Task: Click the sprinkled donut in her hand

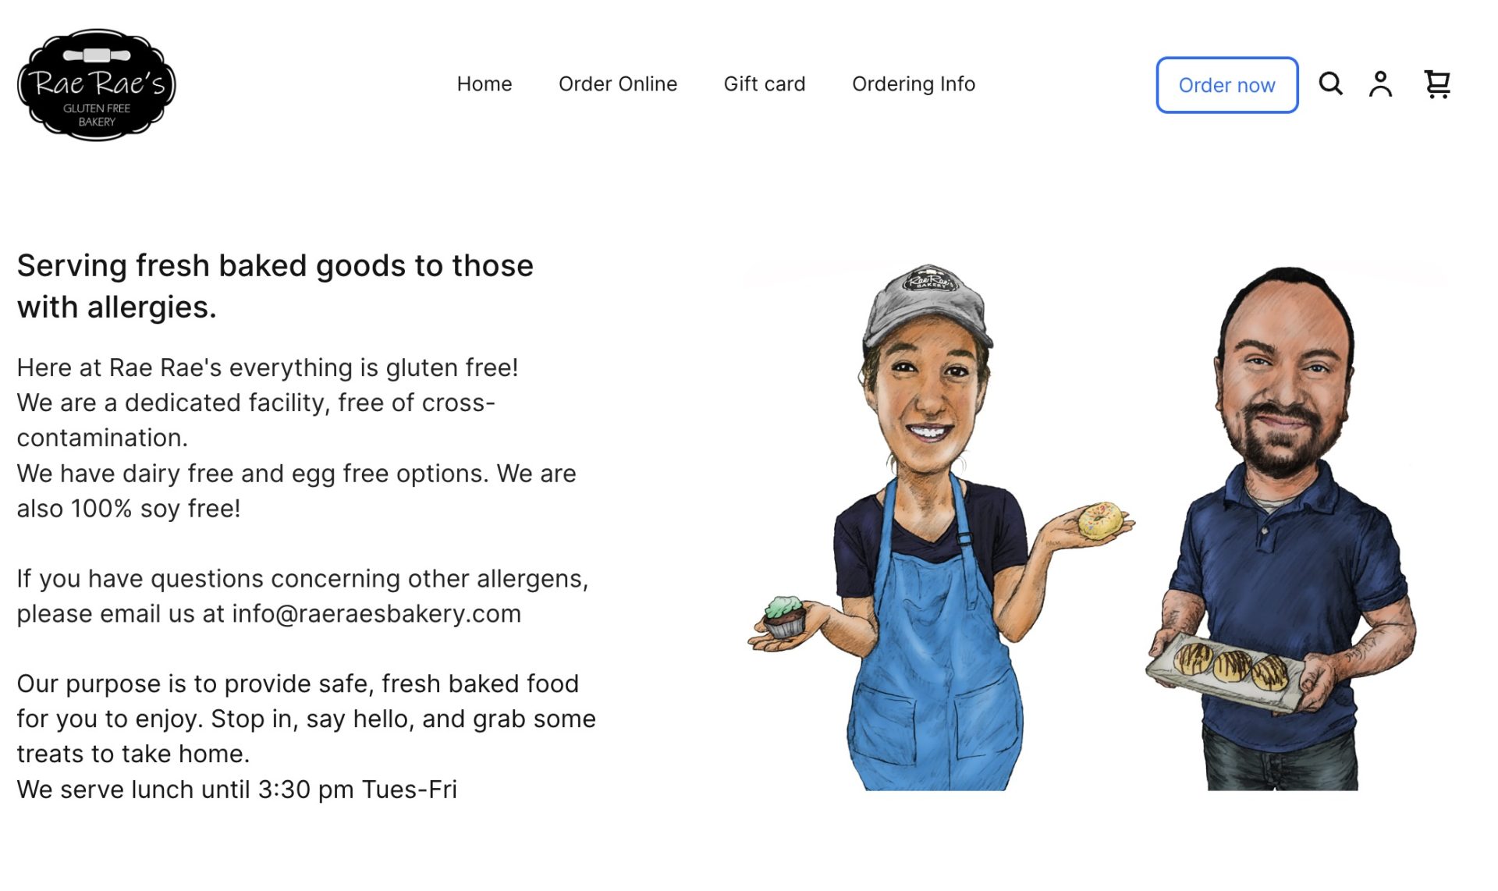Action: click(x=1100, y=520)
